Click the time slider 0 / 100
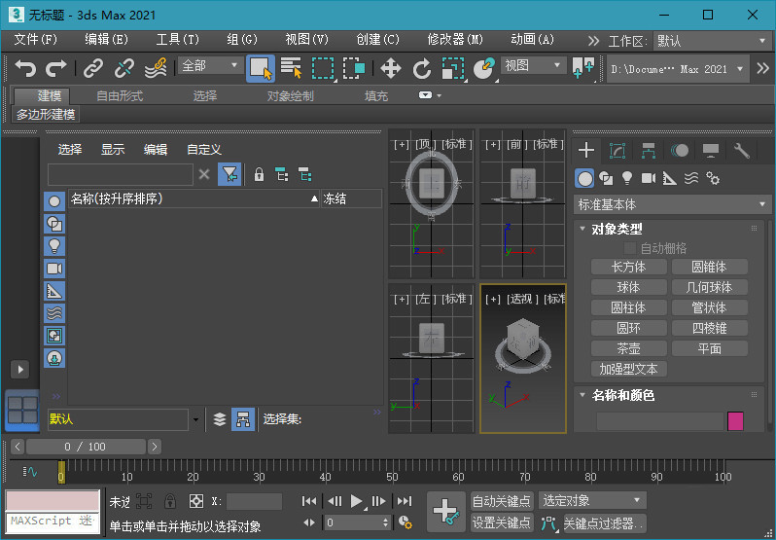This screenshot has height=540, width=776. [86, 447]
